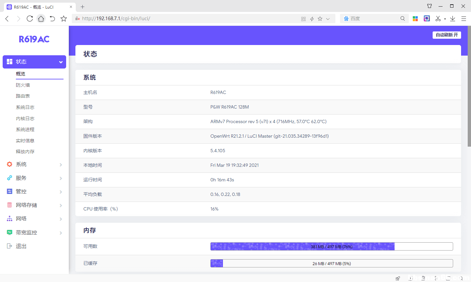This screenshot has height=282, width=471.
Task: Click the 服务 services gears icon
Action: click(10, 178)
